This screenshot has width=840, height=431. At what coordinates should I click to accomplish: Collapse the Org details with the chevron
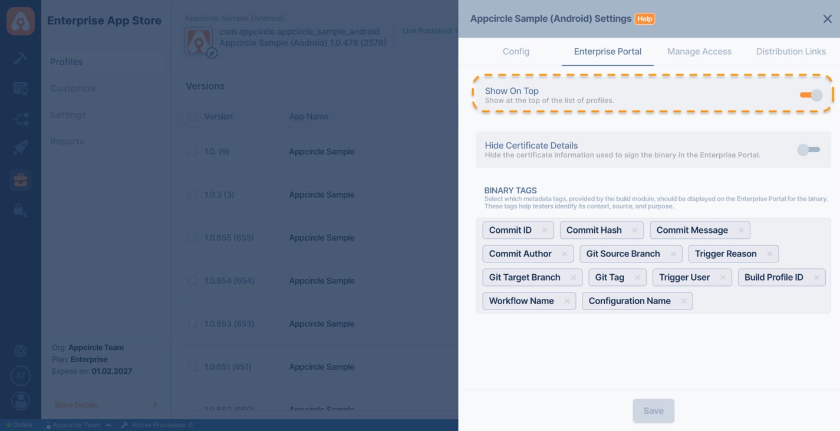point(107,425)
